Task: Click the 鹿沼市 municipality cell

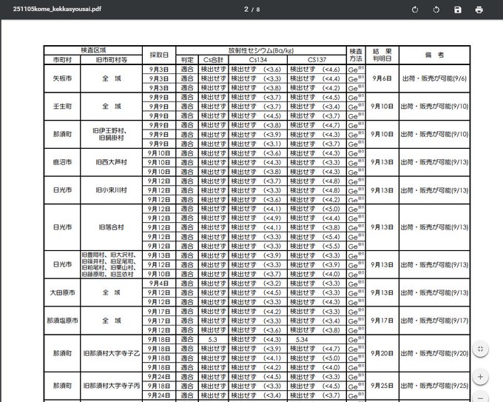Action: [62, 162]
